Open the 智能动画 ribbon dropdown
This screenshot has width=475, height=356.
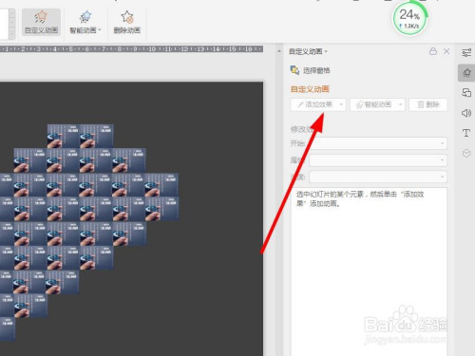(x=85, y=22)
